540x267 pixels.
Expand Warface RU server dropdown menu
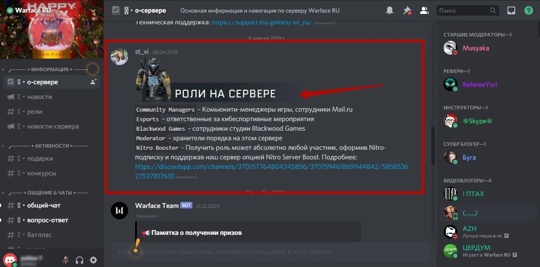[x=93, y=10]
